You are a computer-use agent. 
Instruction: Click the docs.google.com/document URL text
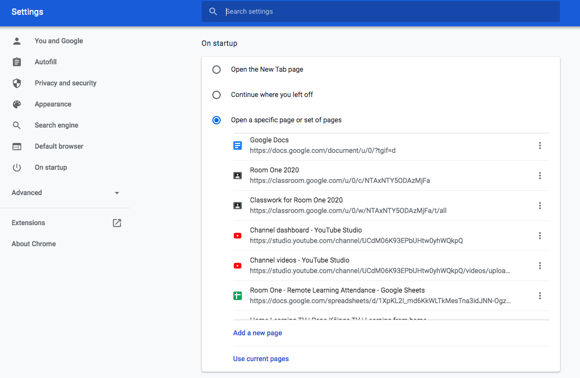pyautogui.click(x=322, y=151)
